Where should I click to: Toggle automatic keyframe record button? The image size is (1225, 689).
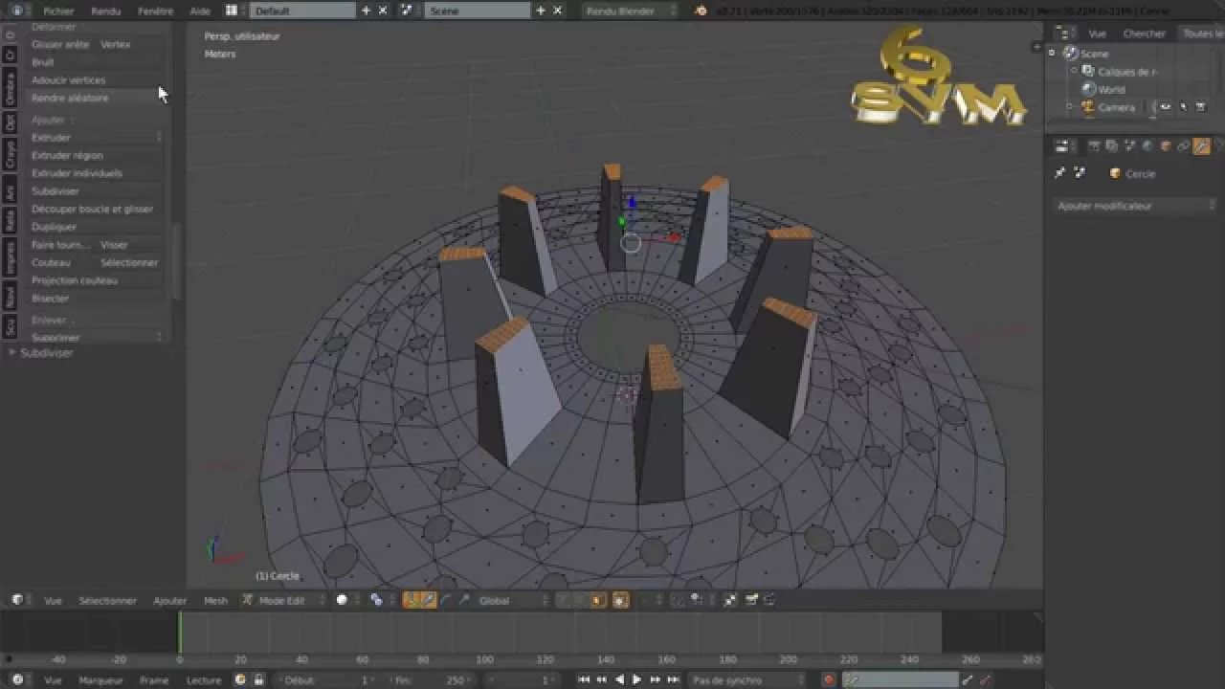coord(829,679)
